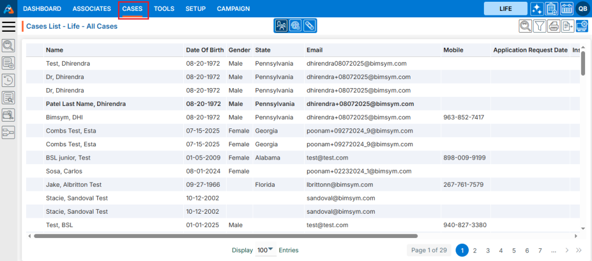Viewport: 592px width, 261px height.
Task: Switch to the DASHBOARD tab
Action: coord(42,9)
